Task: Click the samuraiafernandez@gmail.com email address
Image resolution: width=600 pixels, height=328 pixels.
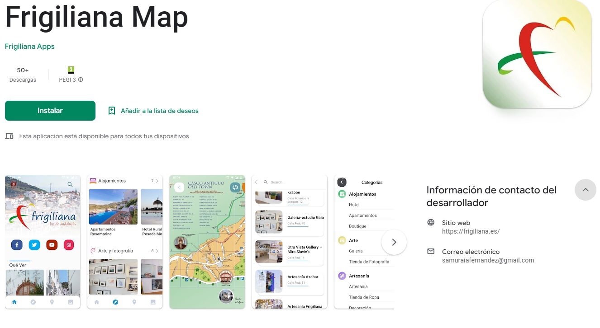Action: [488, 260]
